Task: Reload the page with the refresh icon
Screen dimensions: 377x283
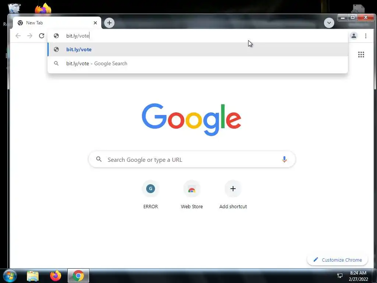Action: 42,36
